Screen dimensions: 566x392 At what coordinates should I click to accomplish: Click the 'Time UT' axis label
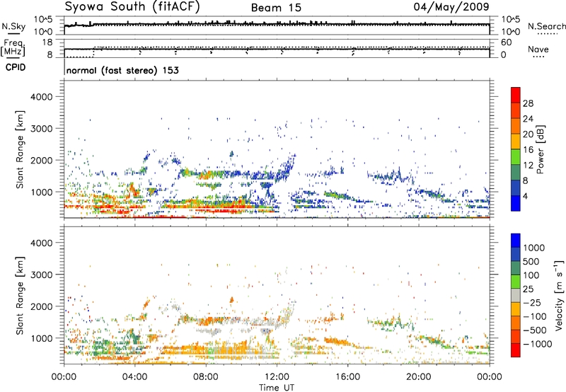pyautogui.click(x=277, y=388)
